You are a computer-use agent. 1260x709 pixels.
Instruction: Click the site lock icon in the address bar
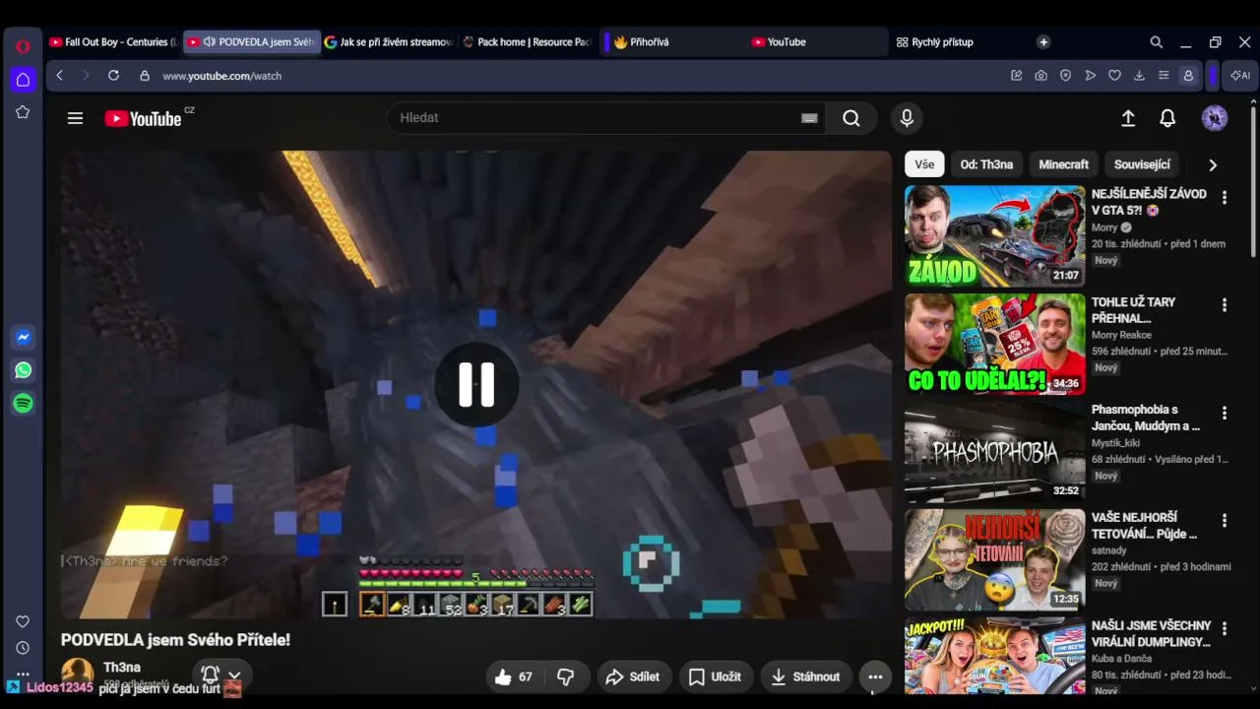click(x=145, y=76)
